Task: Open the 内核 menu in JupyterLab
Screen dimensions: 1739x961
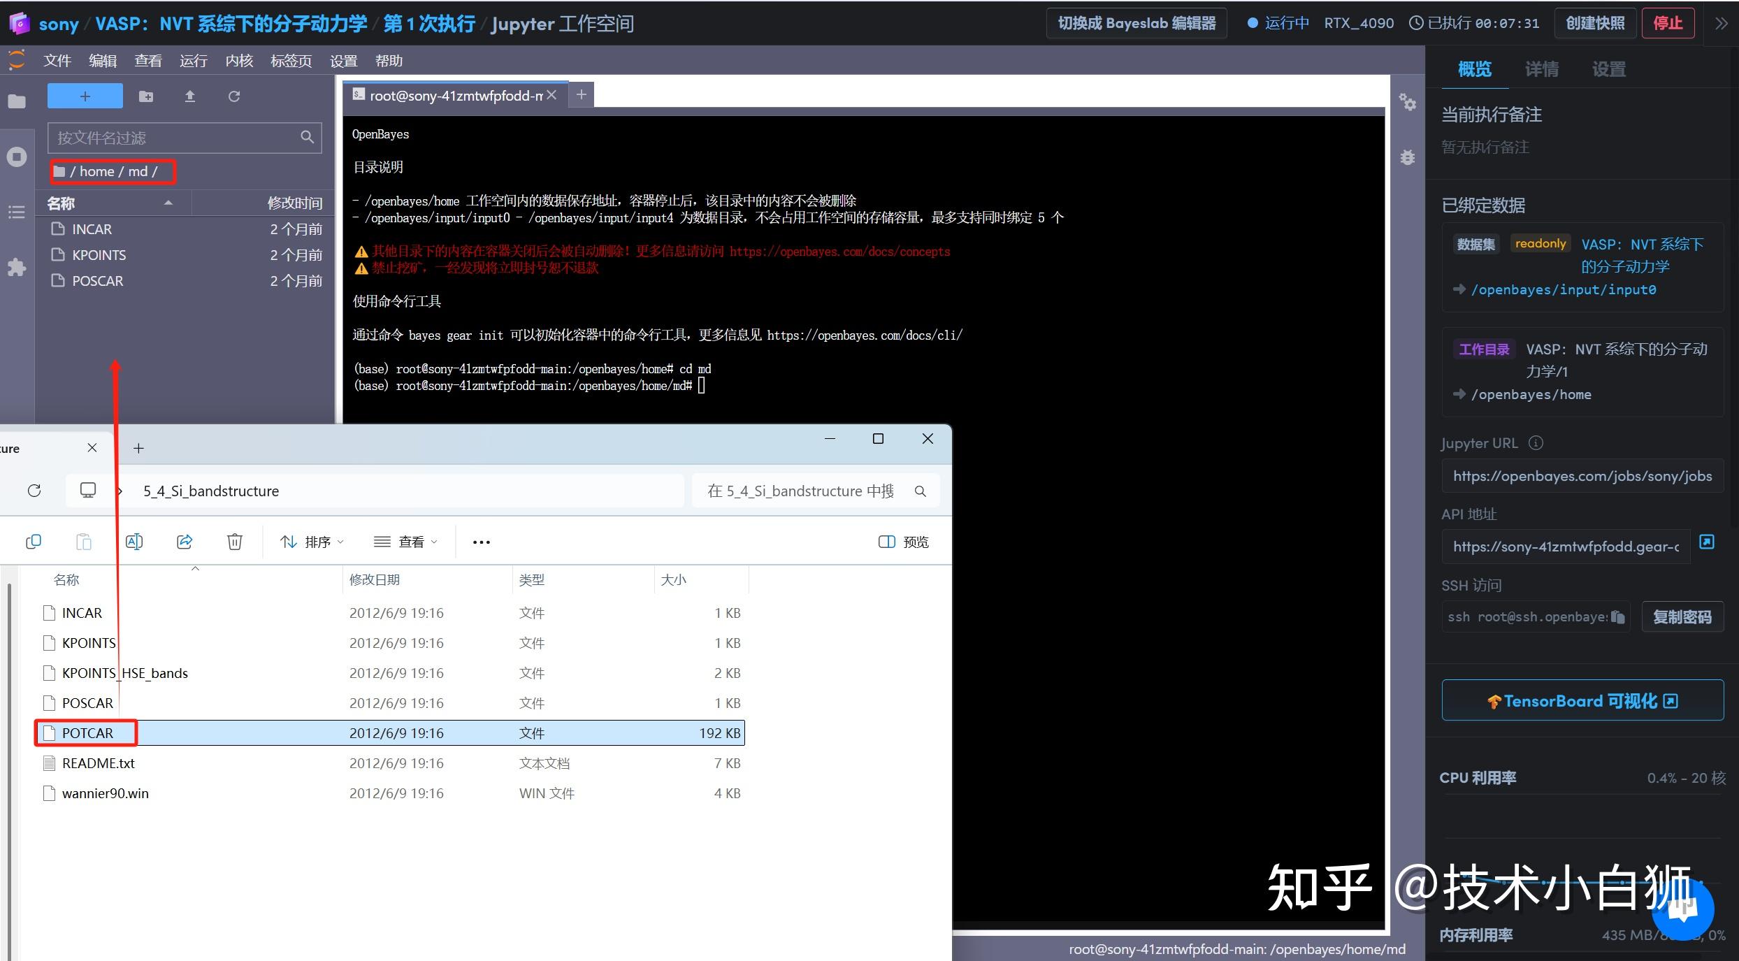Action: tap(239, 60)
